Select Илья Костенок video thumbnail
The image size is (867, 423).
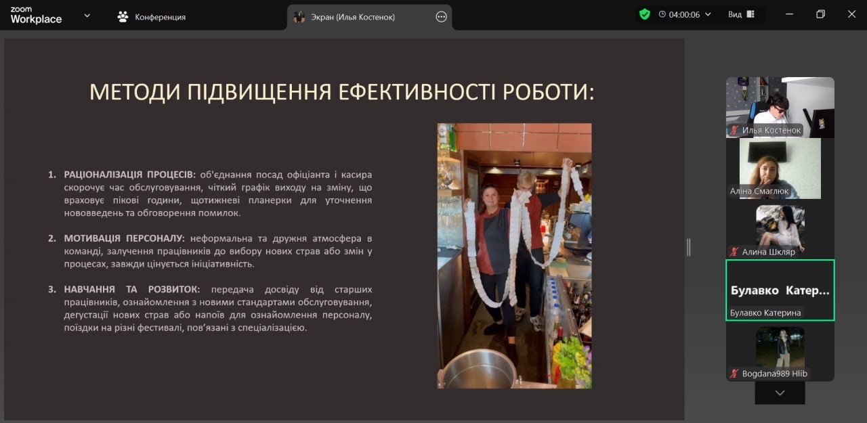pyautogui.click(x=780, y=107)
